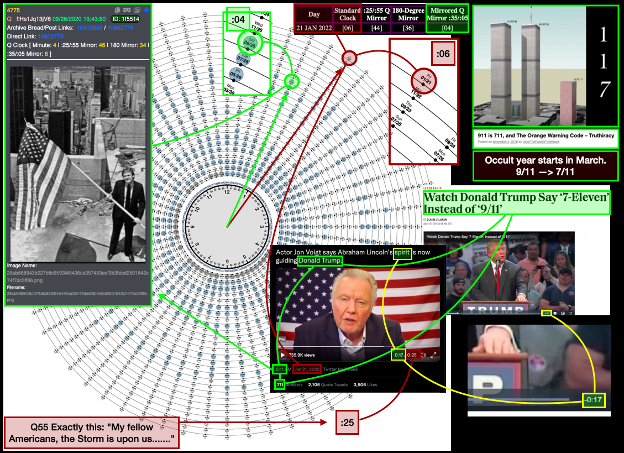Click the Image Name hash text
Screen dimensions: 624x453
pyautogui.click(x=78, y=277)
